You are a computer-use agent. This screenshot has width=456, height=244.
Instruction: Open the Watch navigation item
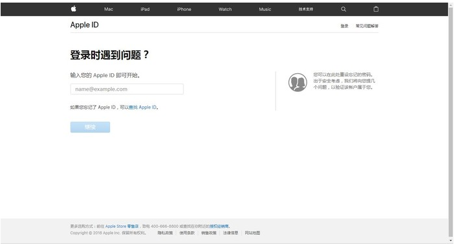pyautogui.click(x=225, y=9)
